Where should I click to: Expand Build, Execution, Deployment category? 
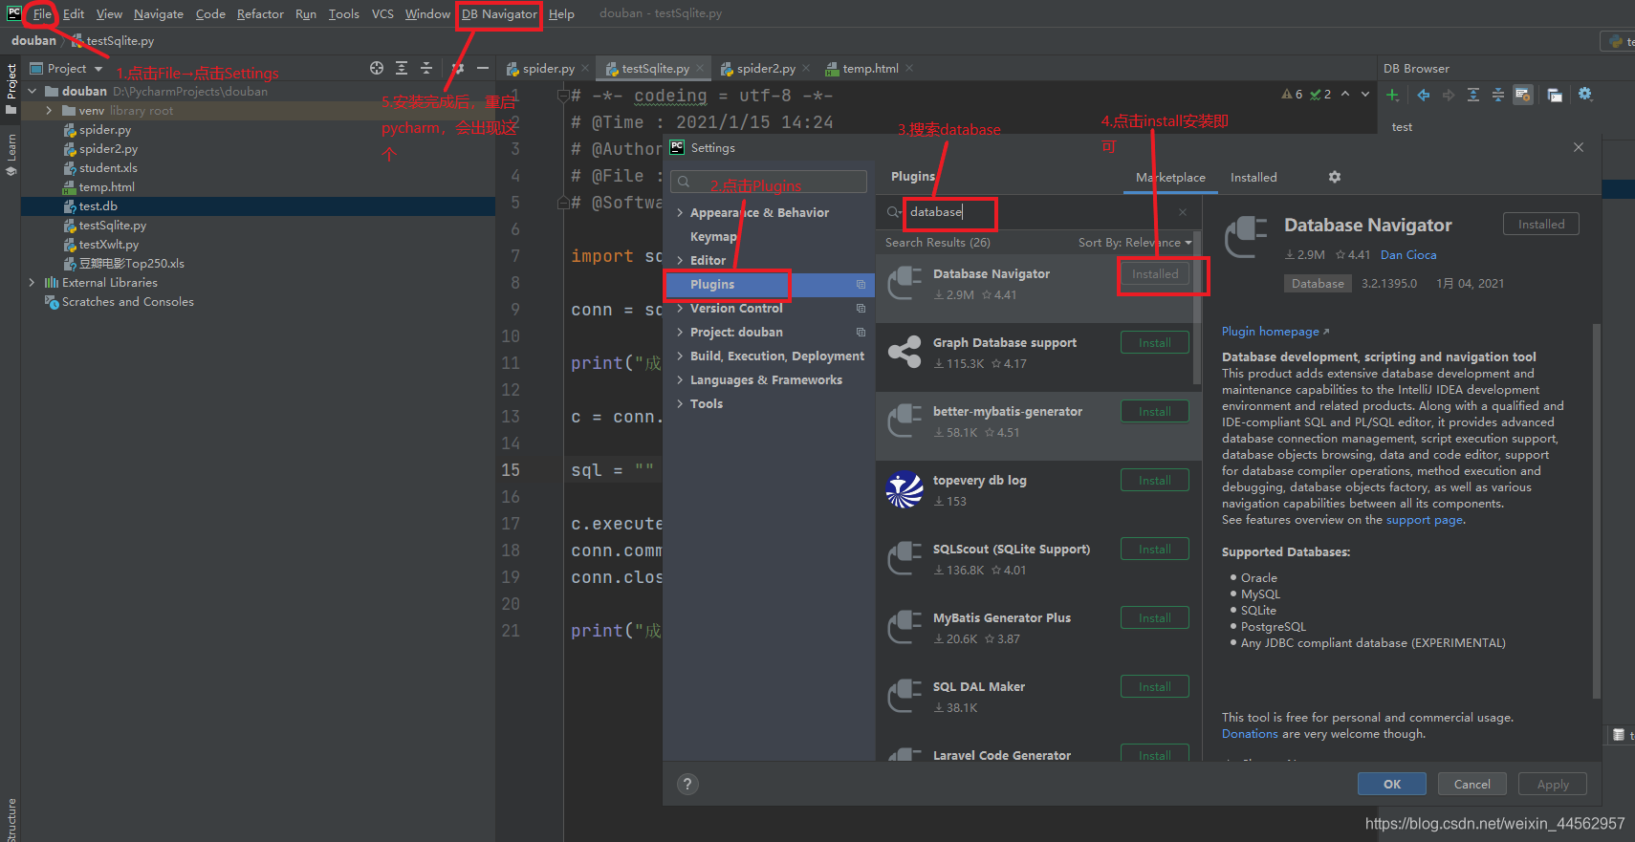tap(680, 356)
